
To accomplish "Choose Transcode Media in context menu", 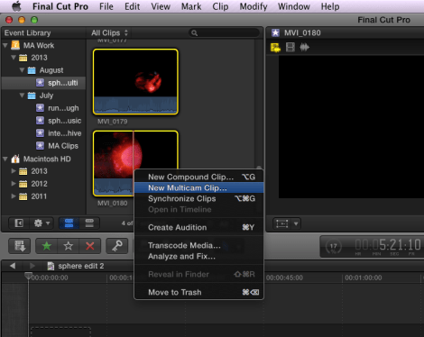I will coord(198,245).
